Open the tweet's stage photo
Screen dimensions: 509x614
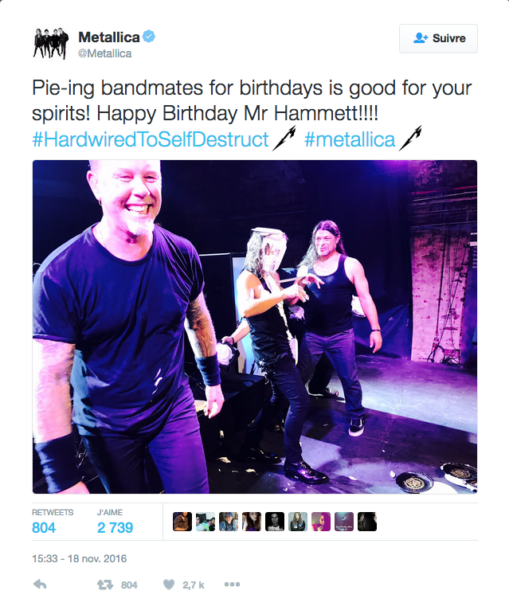click(255, 327)
